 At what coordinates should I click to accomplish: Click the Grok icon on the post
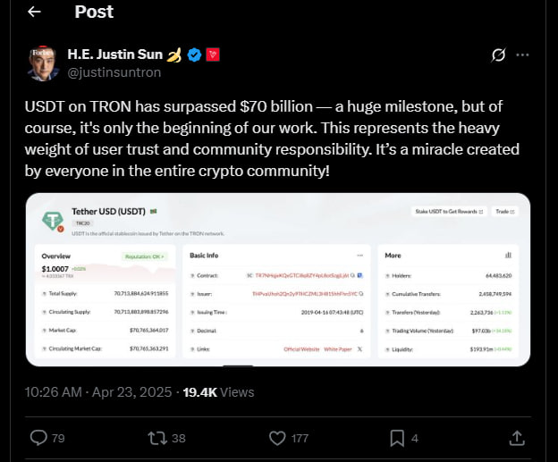point(500,55)
